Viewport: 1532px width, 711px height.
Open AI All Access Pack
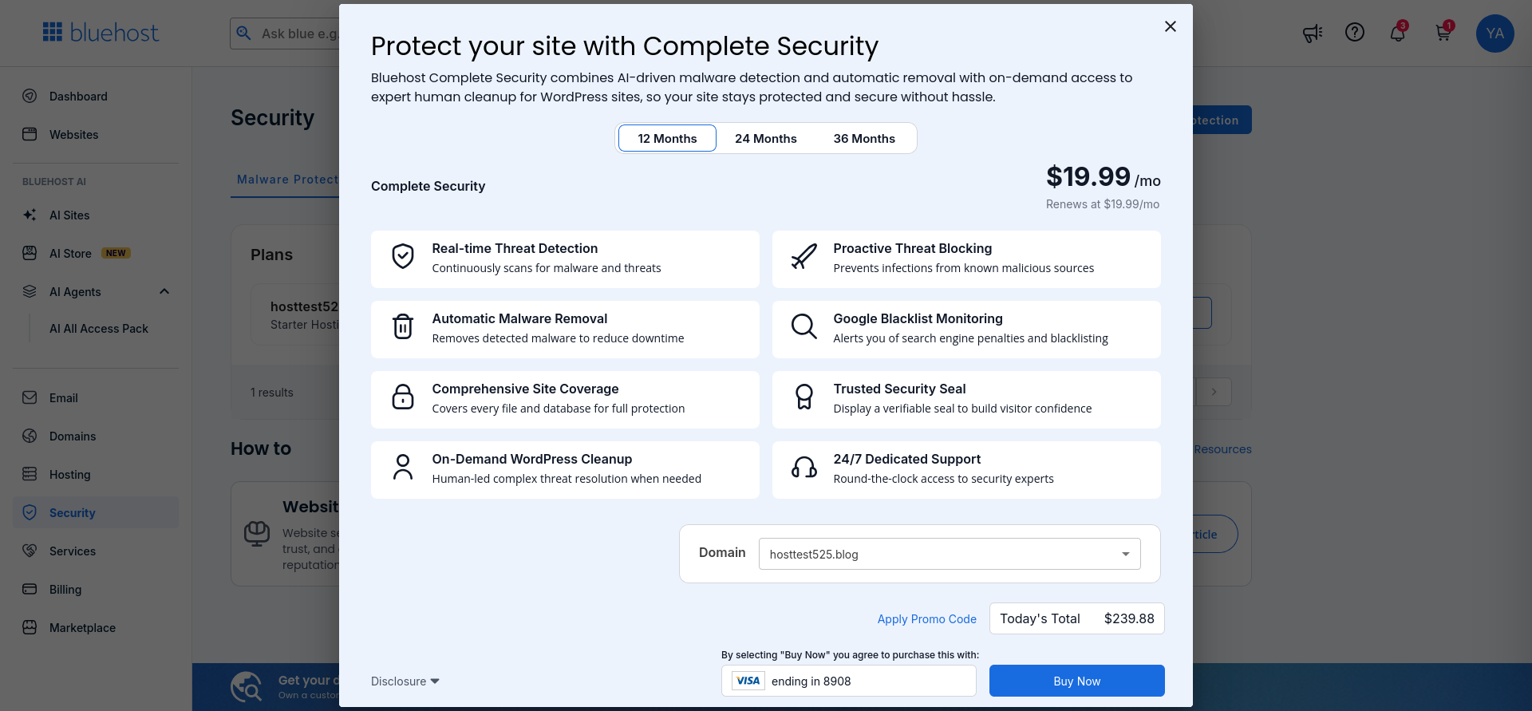[99, 329]
